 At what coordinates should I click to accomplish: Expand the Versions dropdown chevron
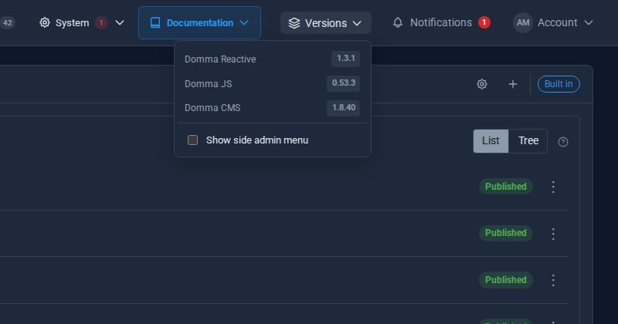[x=357, y=23]
